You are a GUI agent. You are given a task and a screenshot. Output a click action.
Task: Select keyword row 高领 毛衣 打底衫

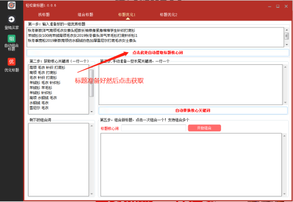point(43,73)
